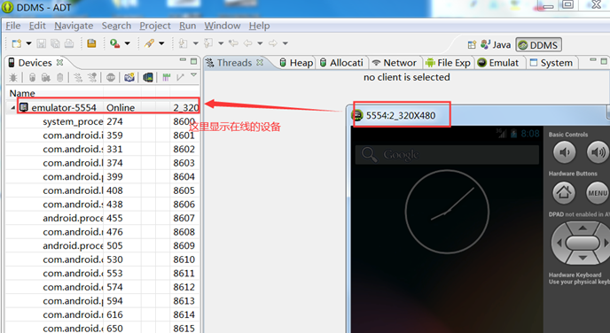The height and width of the screenshot is (333, 610).
Task: Open the Project menu
Action: 155,26
